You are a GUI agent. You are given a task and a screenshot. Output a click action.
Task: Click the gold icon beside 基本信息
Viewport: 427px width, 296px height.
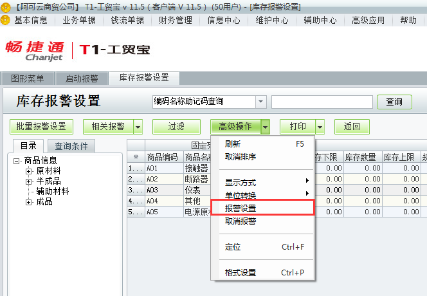tap(5, 20)
